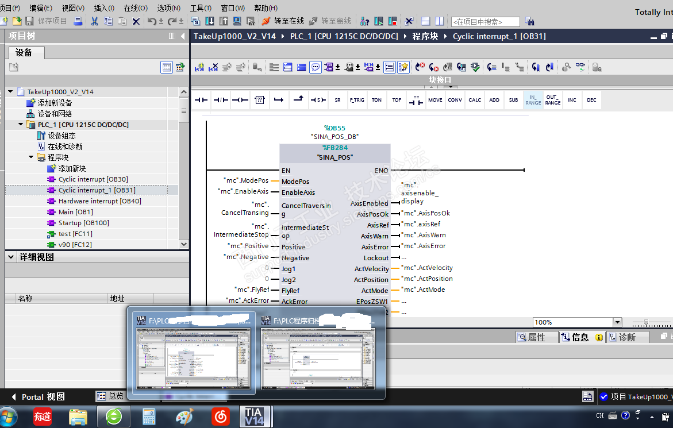Viewport: 673px width, 428px height.
Task: Click the undo arrow icon
Action: (152, 21)
